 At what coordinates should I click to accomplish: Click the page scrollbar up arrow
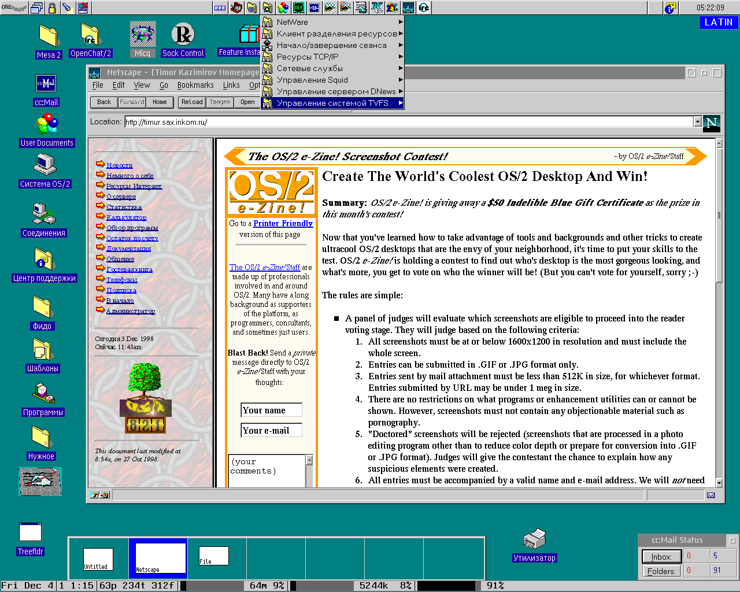[x=719, y=143]
